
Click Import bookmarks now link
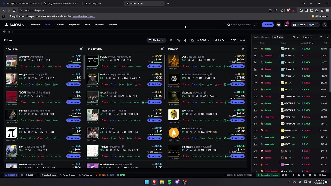tap(84, 16)
